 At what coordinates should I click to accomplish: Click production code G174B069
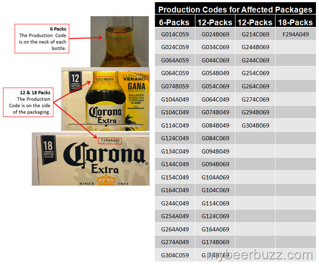tap(215, 242)
